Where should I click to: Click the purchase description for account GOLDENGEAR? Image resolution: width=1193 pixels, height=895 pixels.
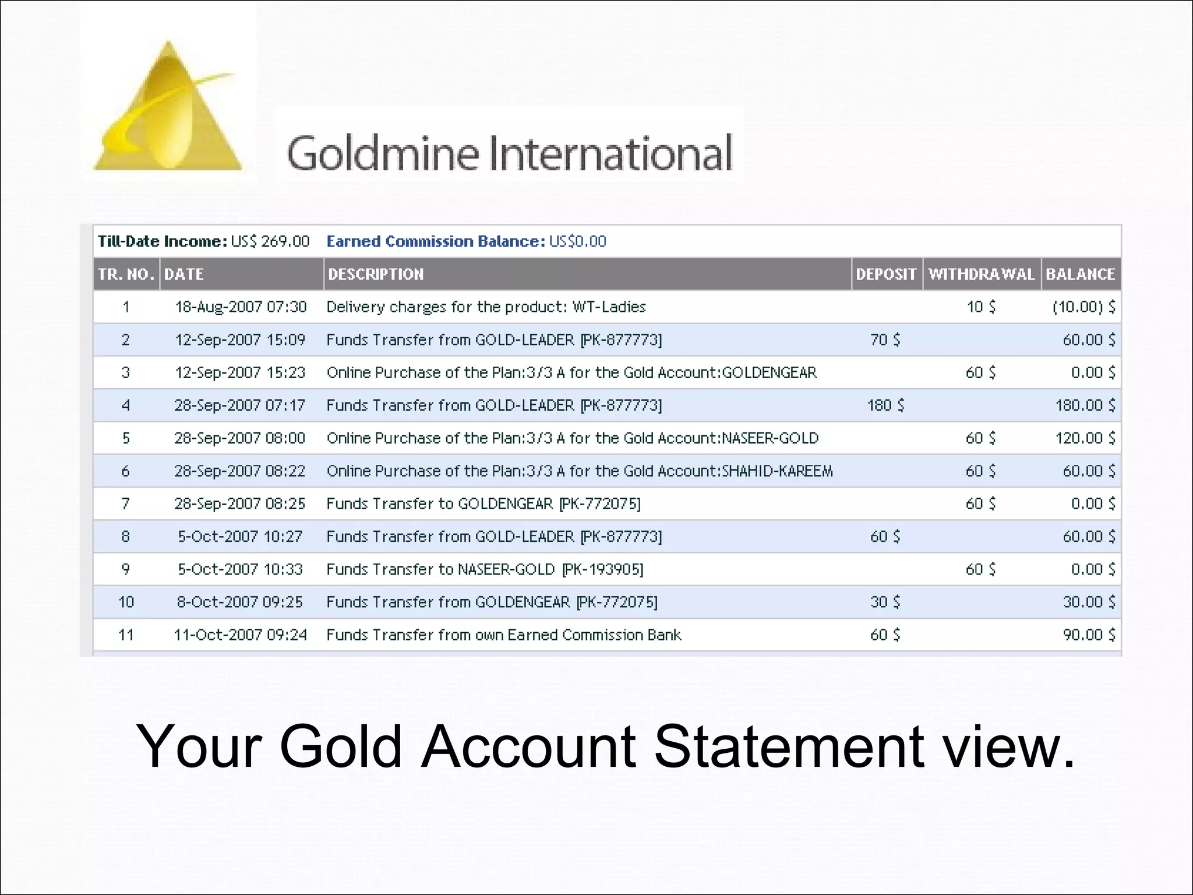pyautogui.click(x=571, y=372)
